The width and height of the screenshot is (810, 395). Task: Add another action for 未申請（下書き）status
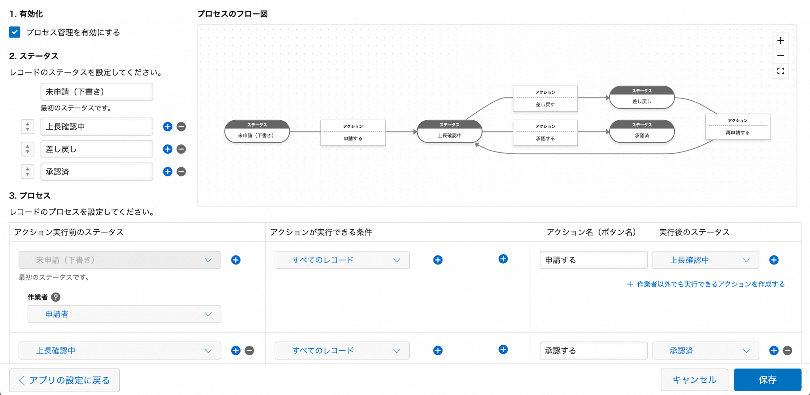236,260
